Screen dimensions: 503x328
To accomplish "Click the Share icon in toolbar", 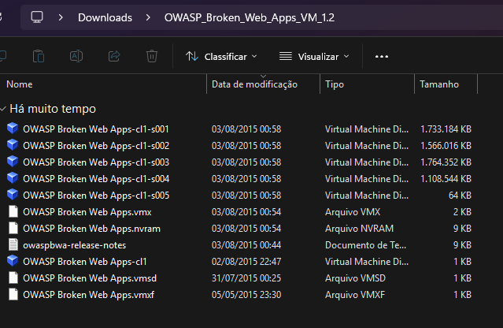I will tap(113, 56).
